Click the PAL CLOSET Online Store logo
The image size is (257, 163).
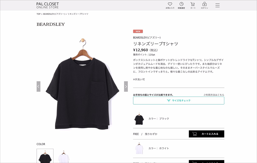47,6
